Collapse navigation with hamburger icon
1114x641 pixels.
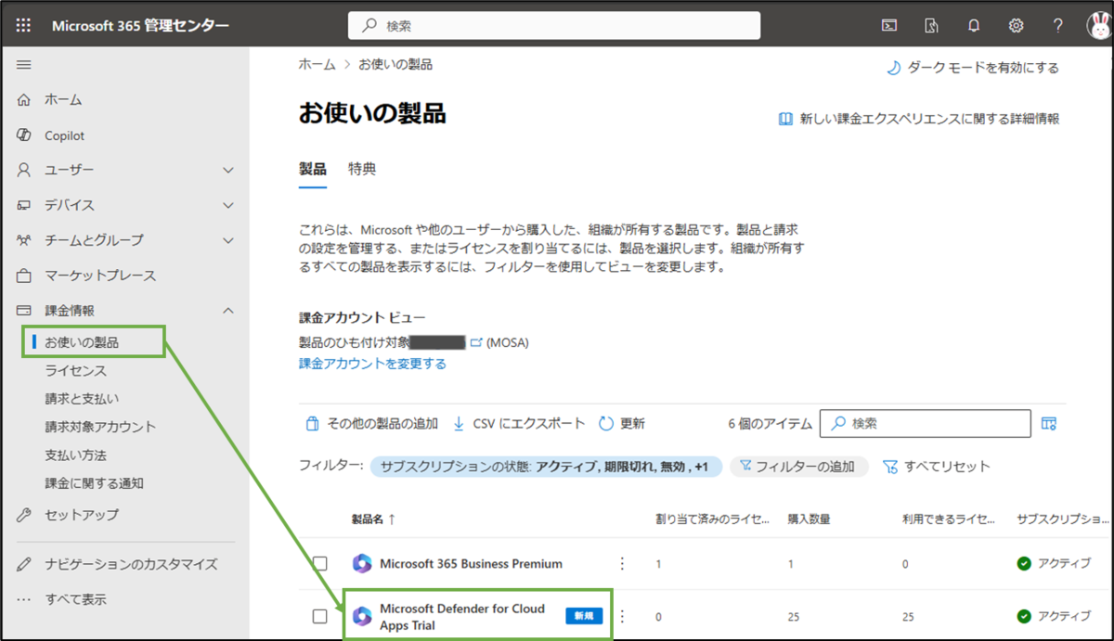coord(24,64)
